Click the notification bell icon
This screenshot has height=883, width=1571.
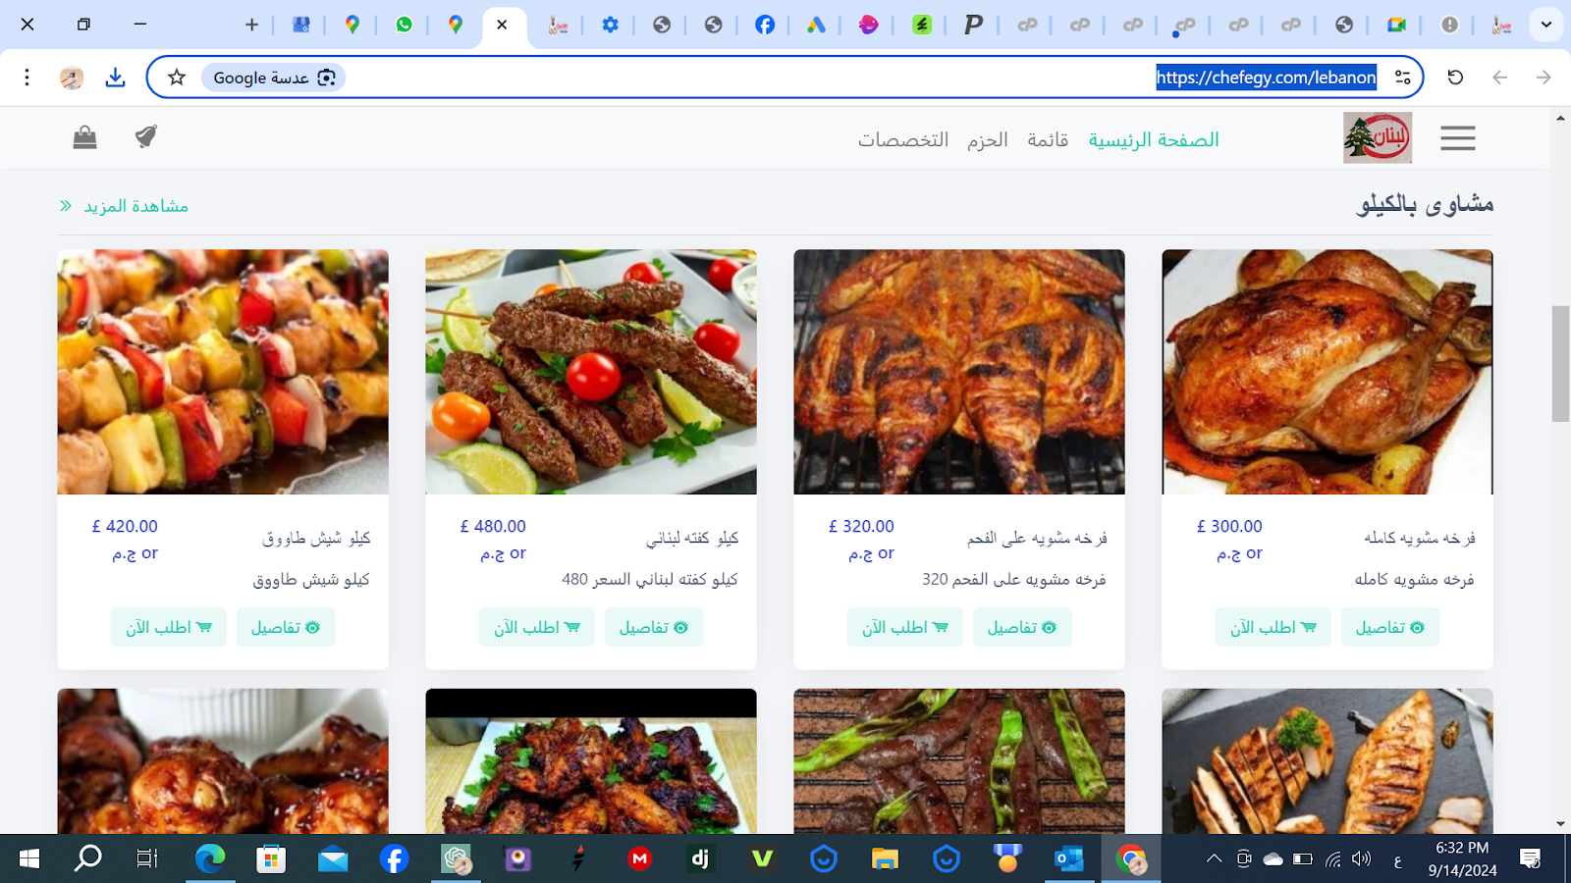(x=145, y=137)
